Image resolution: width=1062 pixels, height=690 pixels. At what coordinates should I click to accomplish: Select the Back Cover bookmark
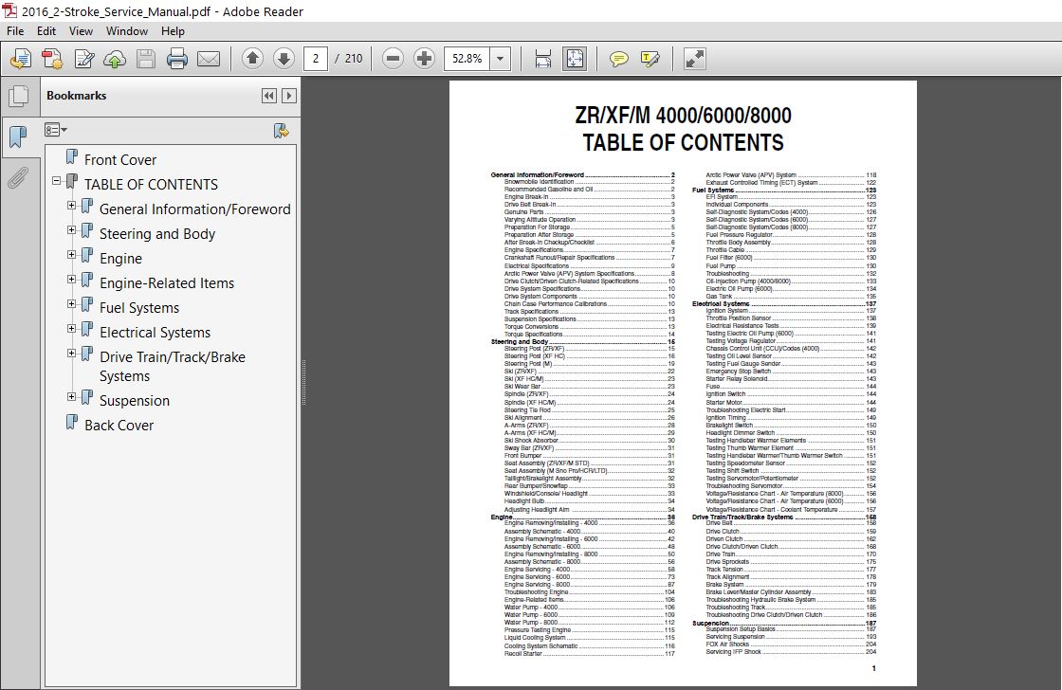pos(119,426)
